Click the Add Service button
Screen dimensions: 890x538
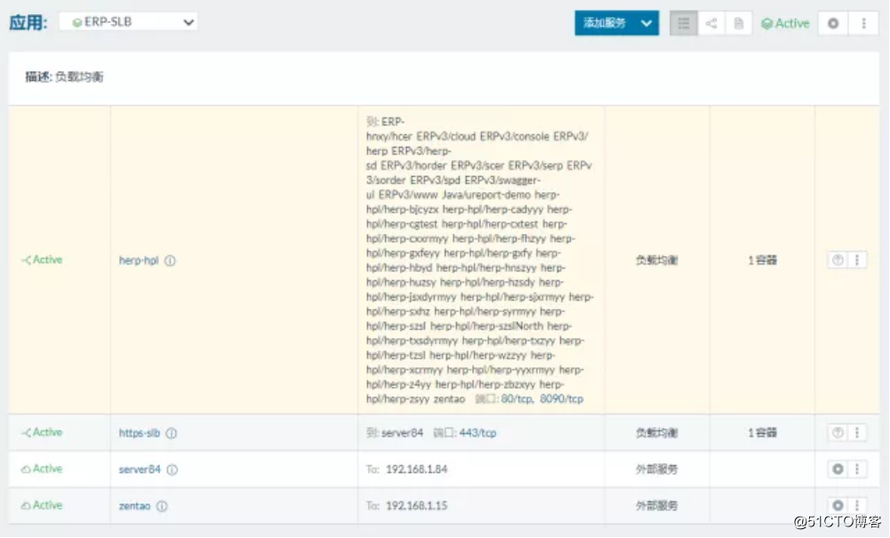[x=605, y=23]
